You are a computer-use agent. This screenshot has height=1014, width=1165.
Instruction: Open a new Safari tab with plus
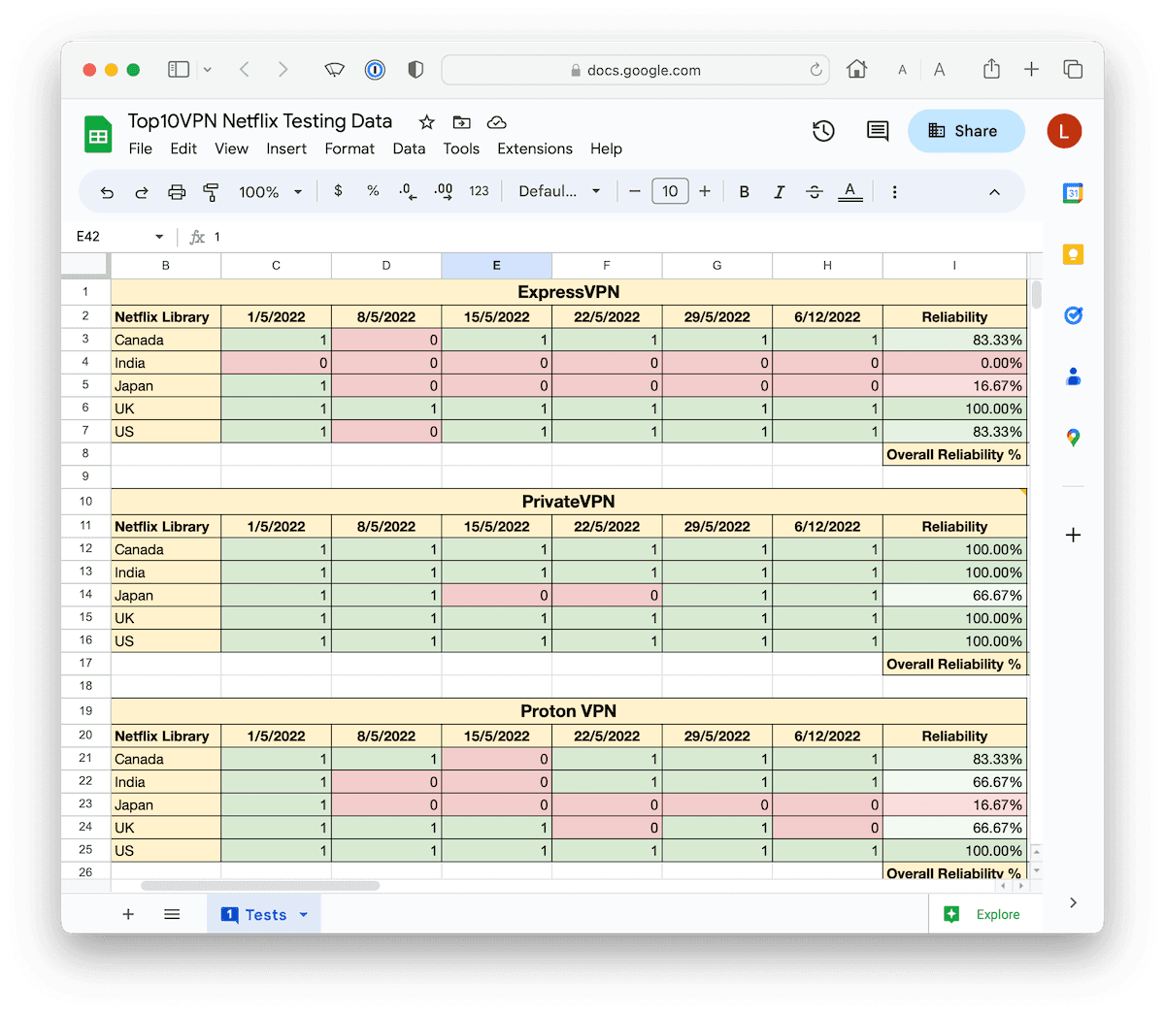click(1031, 69)
